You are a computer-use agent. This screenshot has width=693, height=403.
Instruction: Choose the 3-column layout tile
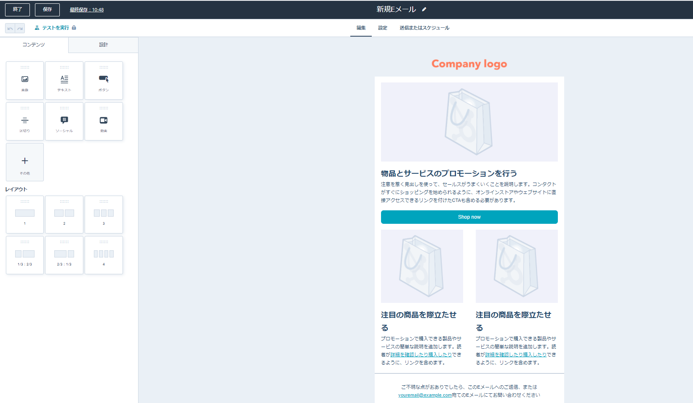[x=104, y=215]
